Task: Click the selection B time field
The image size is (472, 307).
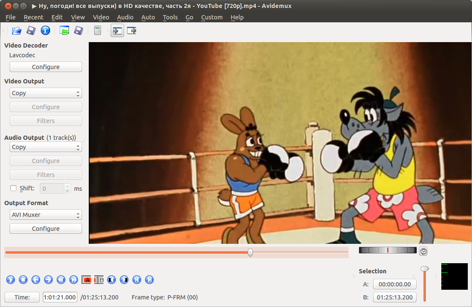Action: 395,297
